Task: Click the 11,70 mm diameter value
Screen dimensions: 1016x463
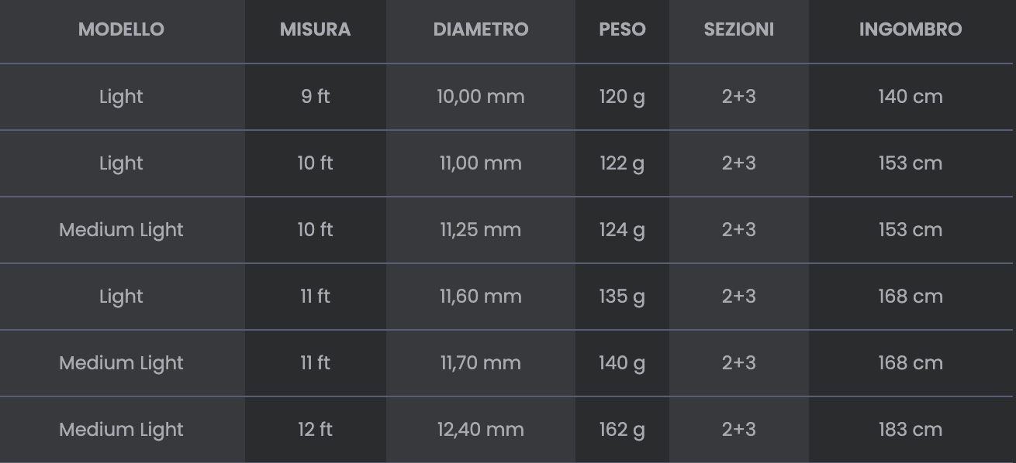Action: coord(481,363)
